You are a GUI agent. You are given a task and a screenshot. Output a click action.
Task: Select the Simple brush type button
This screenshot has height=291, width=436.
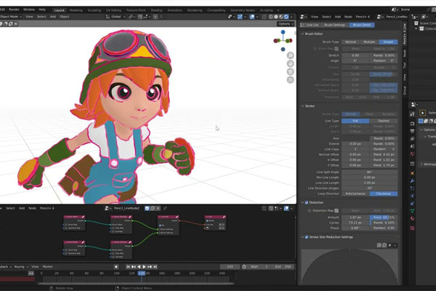(x=388, y=42)
